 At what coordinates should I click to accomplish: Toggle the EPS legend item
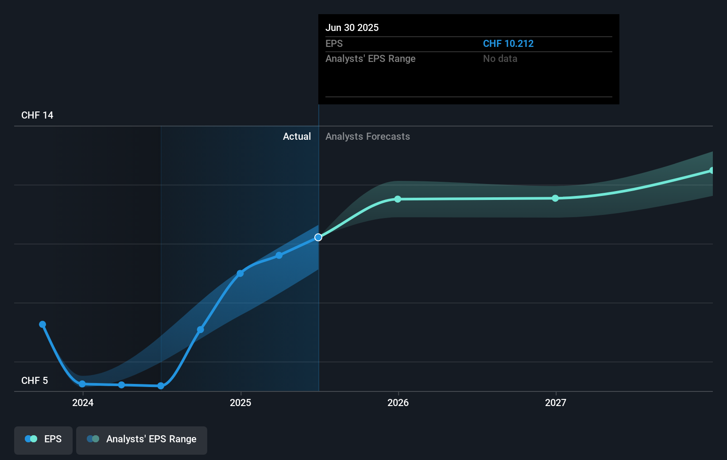pyautogui.click(x=43, y=440)
